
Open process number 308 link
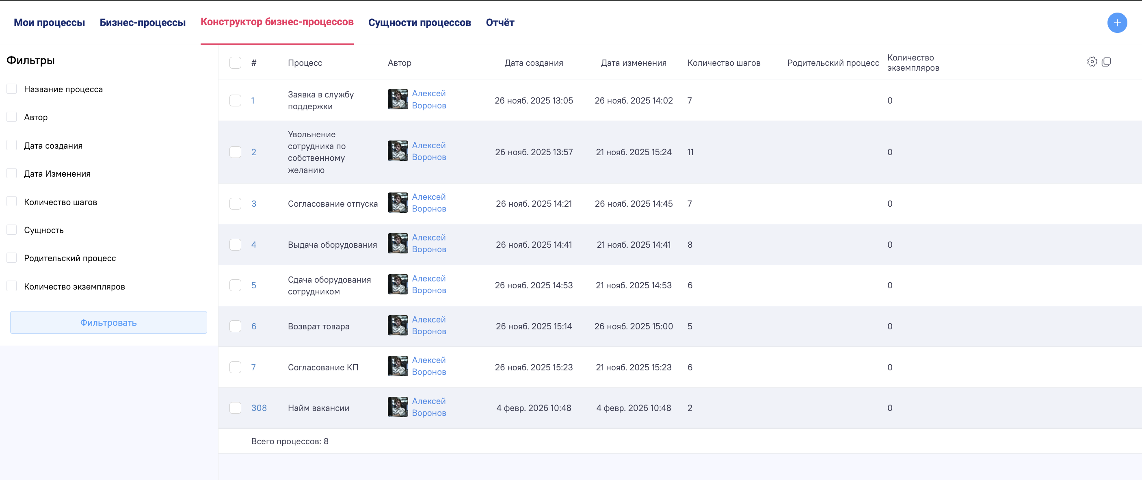(259, 408)
